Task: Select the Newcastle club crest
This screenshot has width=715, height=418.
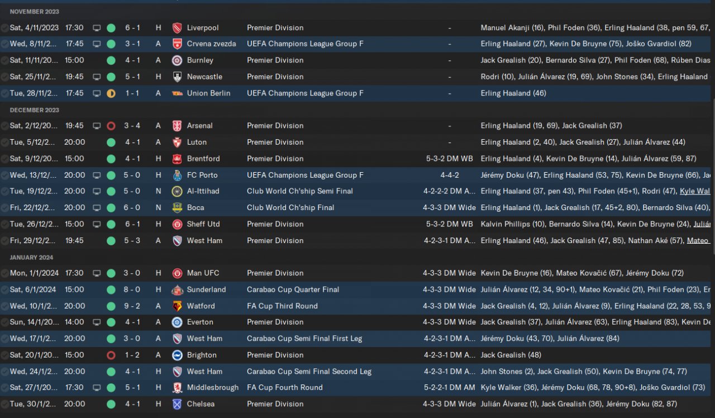Action: pyautogui.click(x=177, y=77)
